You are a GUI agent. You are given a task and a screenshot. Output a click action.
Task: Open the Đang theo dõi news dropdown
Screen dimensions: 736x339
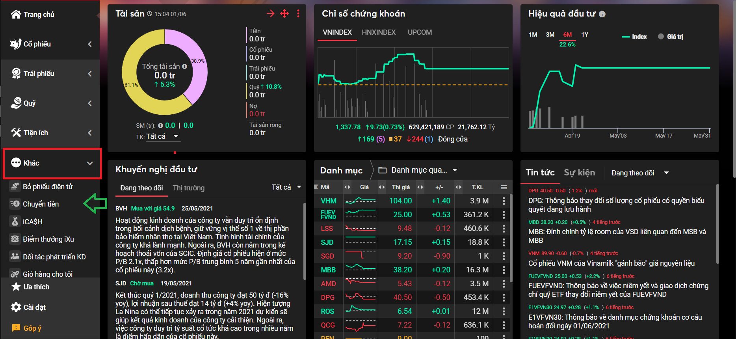pyautogui.click(x=640, y=173)
